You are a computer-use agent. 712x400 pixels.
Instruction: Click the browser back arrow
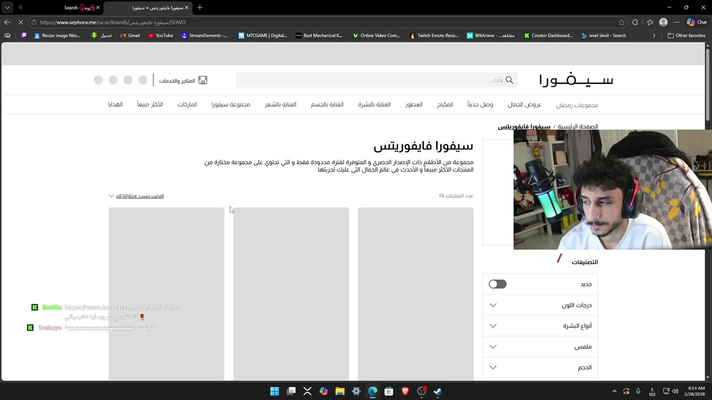7,22
